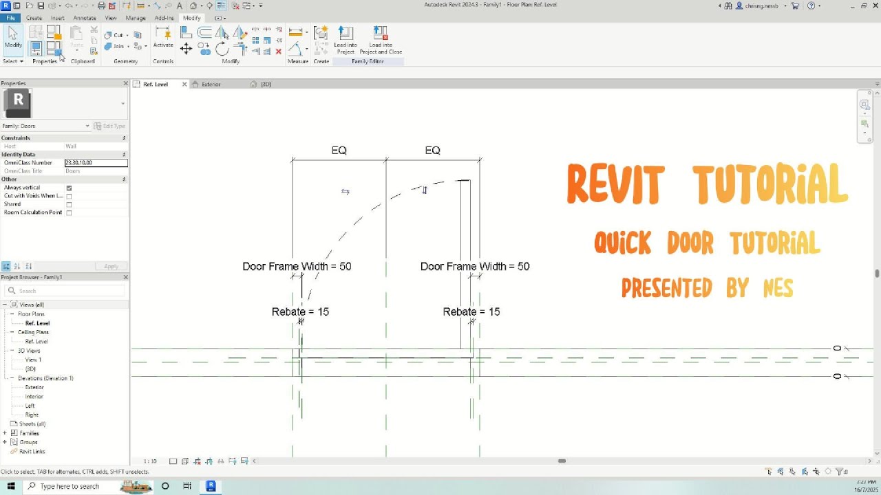The height and width of the screenshot is (495, 881).
Task: Switch to the {3D} view tab
Action: tap(266, 84)
